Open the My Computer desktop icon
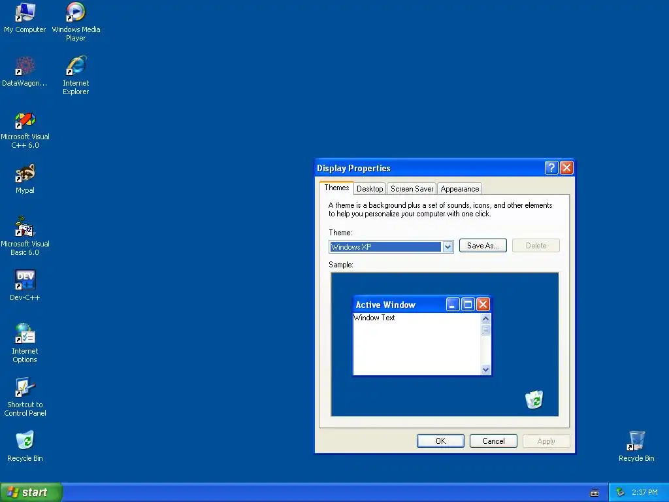 click(25, 18)
